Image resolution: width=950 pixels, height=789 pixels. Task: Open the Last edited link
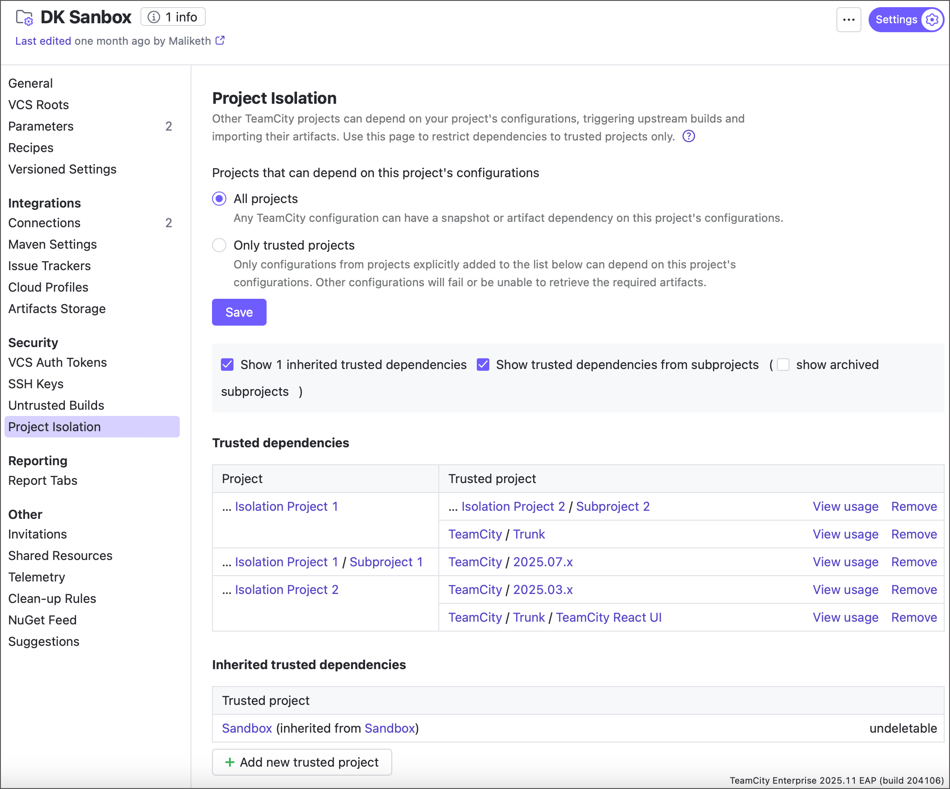click(x=43, y=41)
